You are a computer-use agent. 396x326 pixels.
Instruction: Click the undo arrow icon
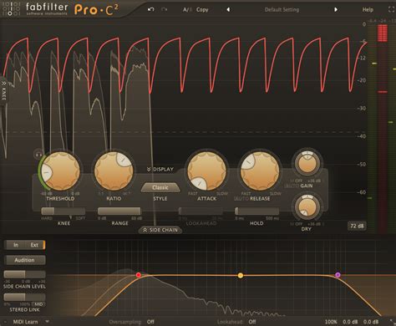(151, 9)
